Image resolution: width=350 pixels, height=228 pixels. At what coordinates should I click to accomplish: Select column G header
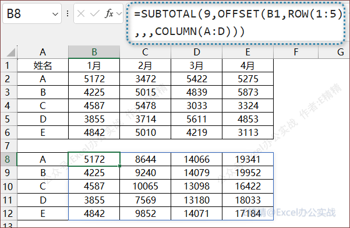coord(334,52)
